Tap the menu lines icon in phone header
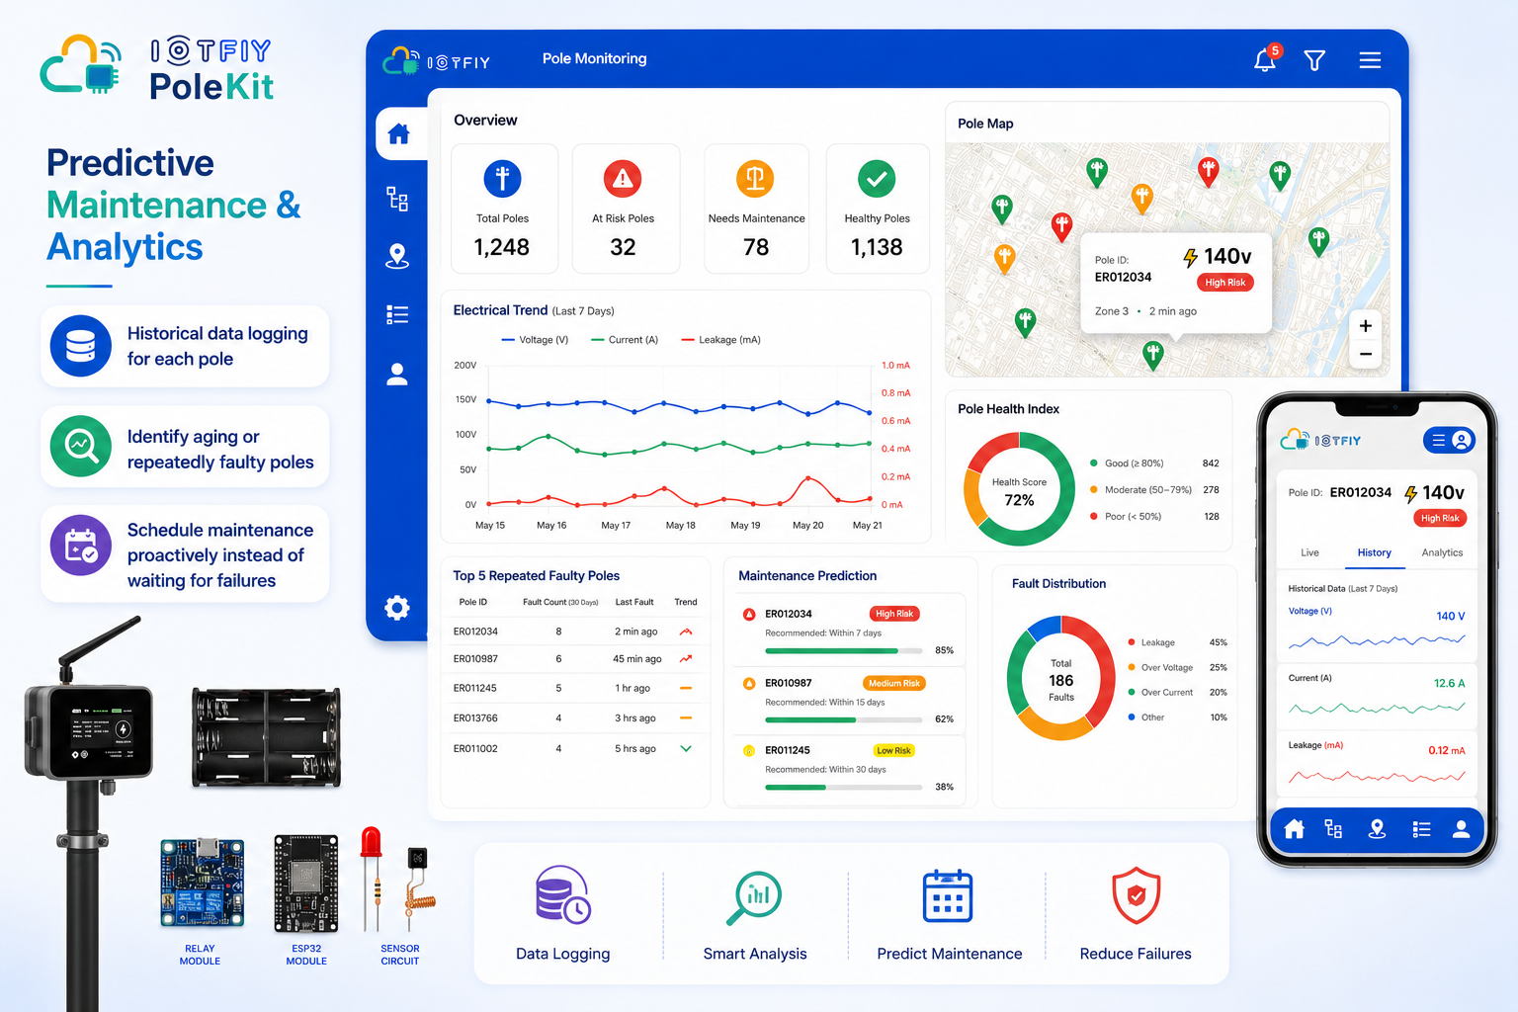1518x1012 pixels. point(1439,441)
